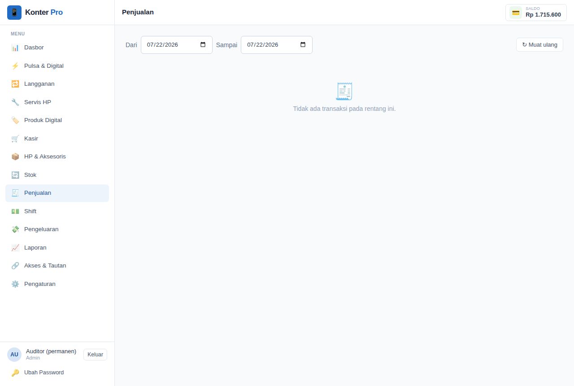Open the Sampai date picker calendar icon
Image resolution: width=574 pixels, height=386 pixels.
click(303, 45)
